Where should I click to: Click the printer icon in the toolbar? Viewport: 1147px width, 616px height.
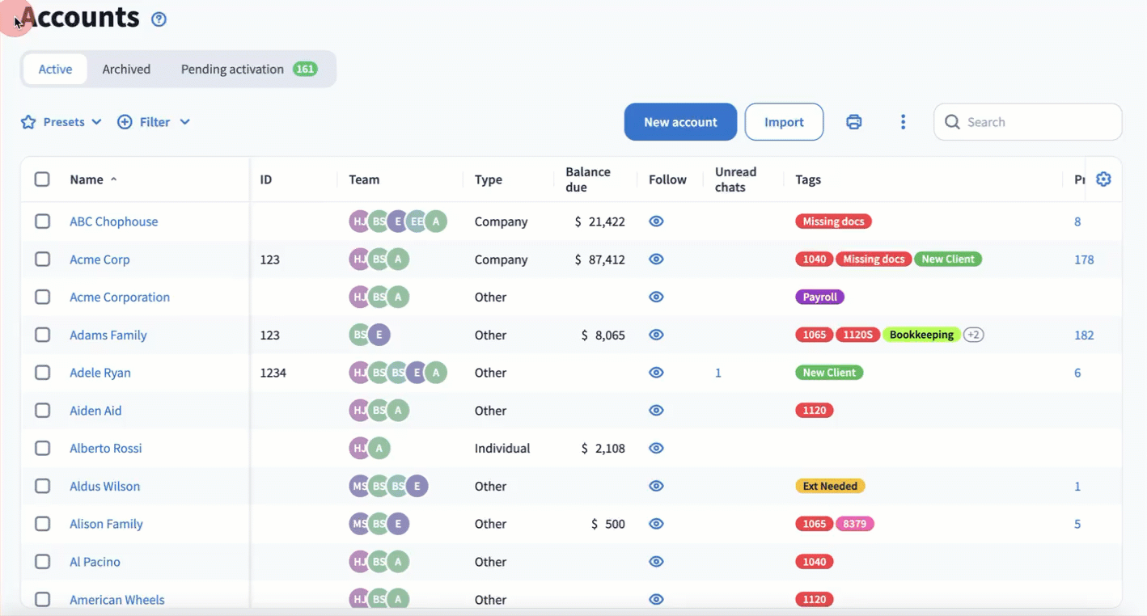853,122
